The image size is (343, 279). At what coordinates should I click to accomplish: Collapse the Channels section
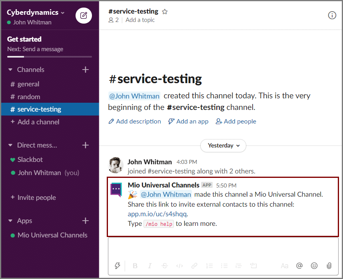[10, 70]
